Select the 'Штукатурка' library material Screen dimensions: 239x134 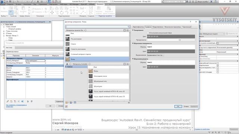(109, 86)
